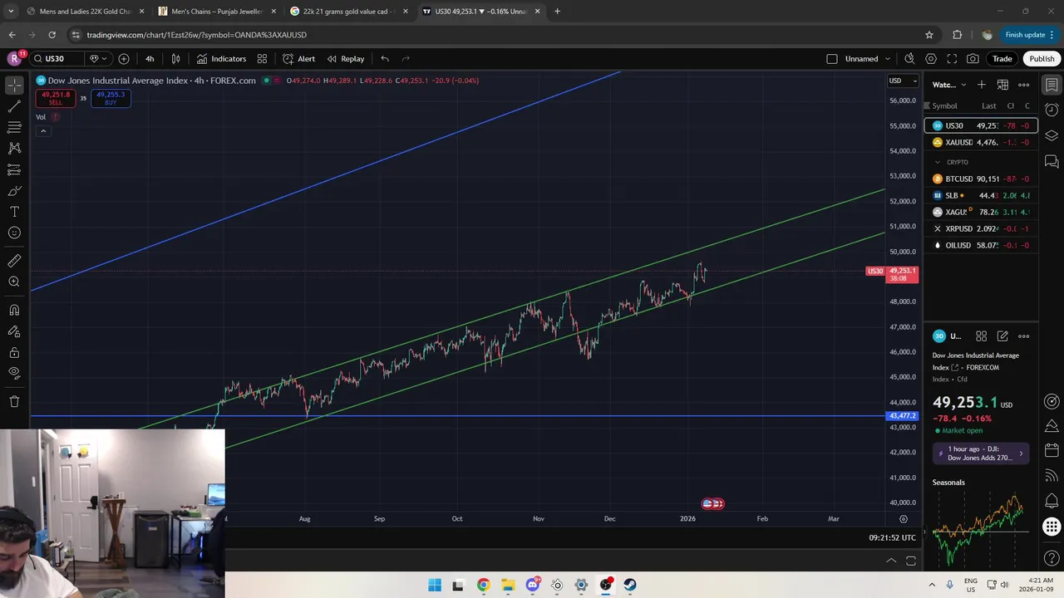Open quick search lightning-magnifier icon
The image size is (1064, 598).
(x=909, y=59)
